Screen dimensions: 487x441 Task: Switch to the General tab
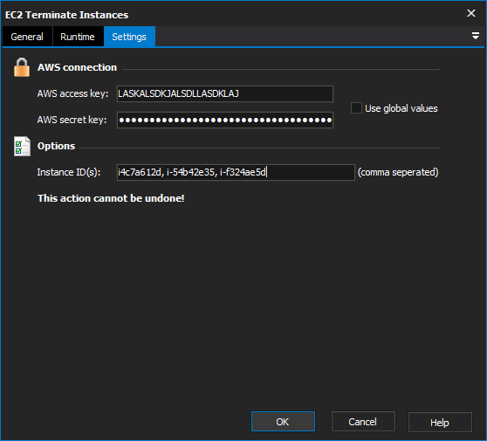click(27, 37)
